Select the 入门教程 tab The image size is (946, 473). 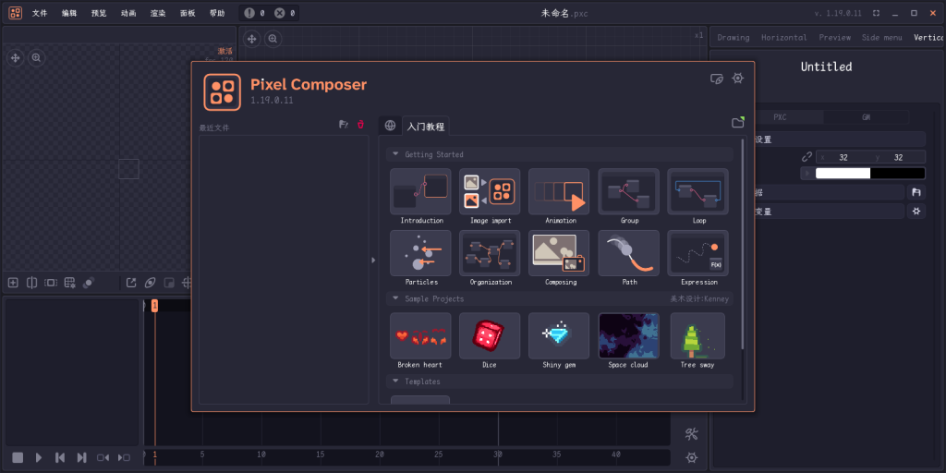tap(426, 126)
